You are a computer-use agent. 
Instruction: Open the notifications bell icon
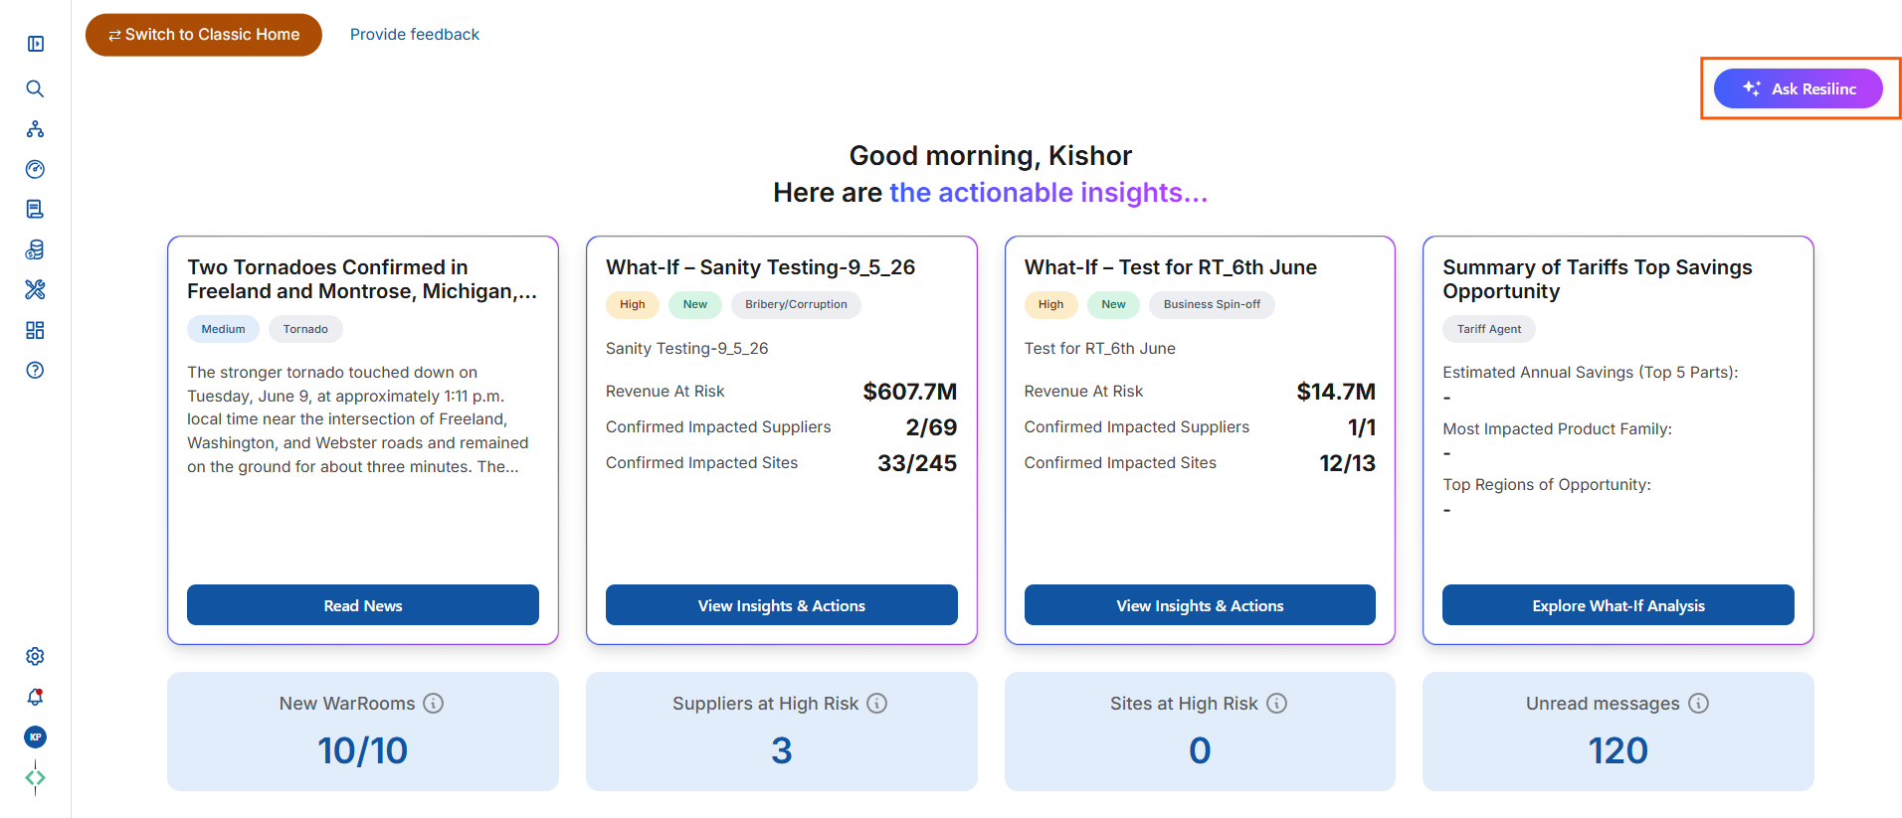coord(35,697)
